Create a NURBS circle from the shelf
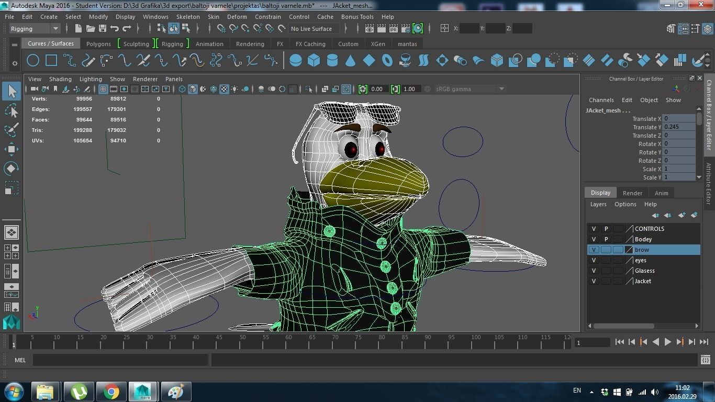The height and width of the screenshot is (402, 715). pyautogui.click(x=33, y=61)
